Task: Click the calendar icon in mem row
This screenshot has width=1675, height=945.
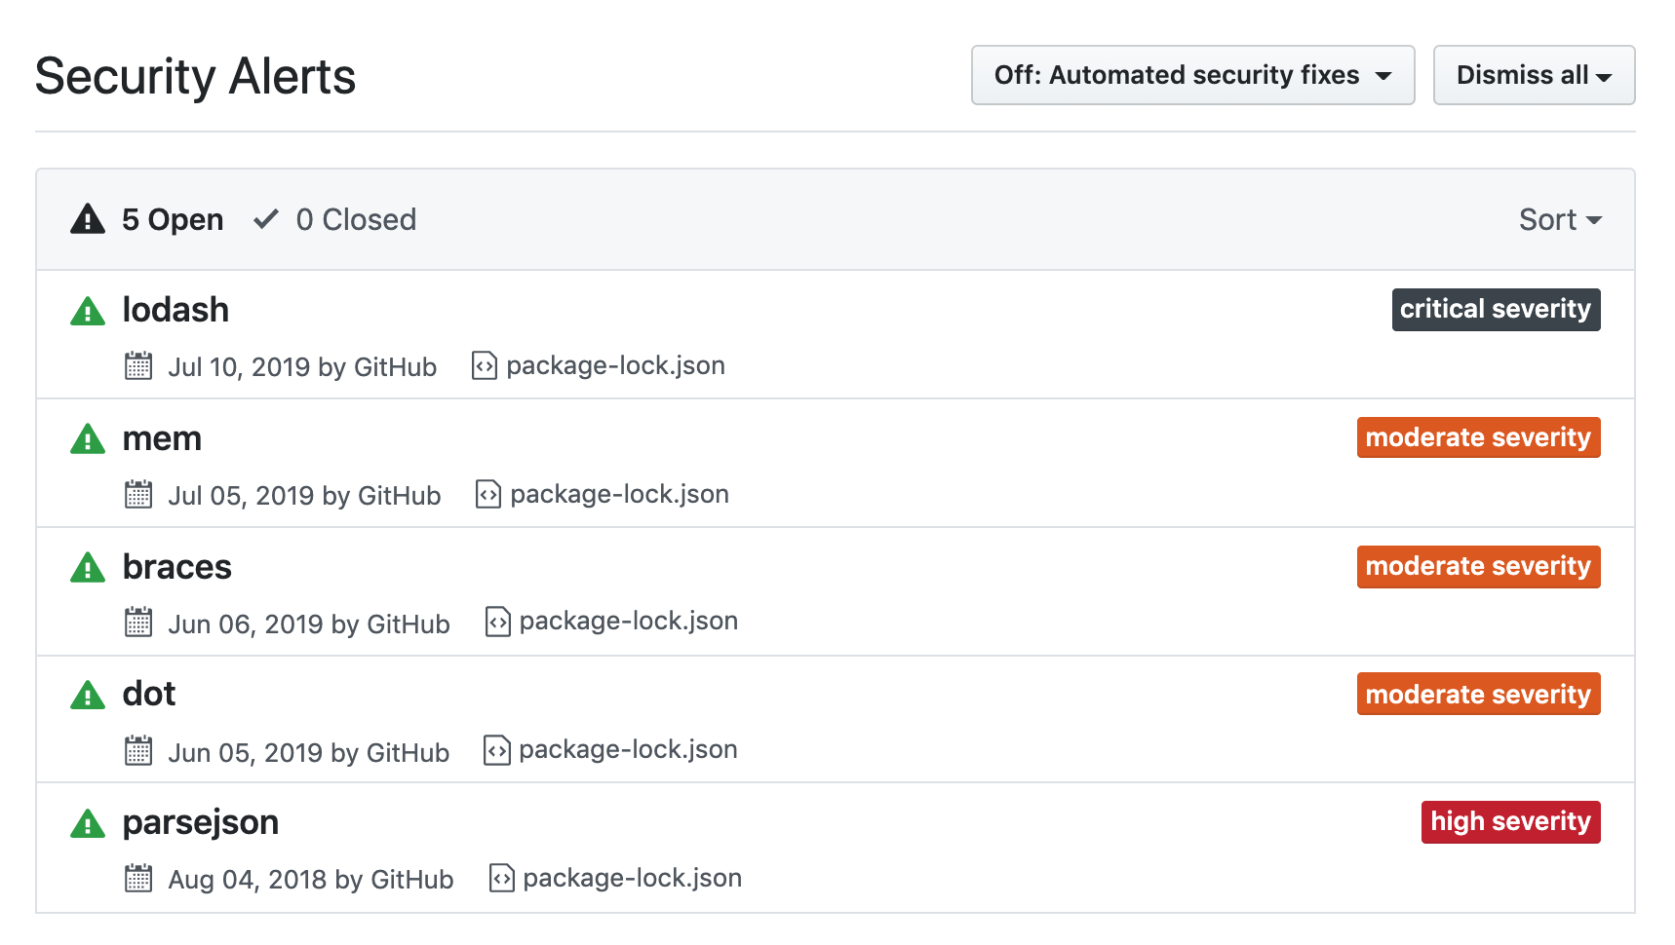Action: (x=138, y=495)
